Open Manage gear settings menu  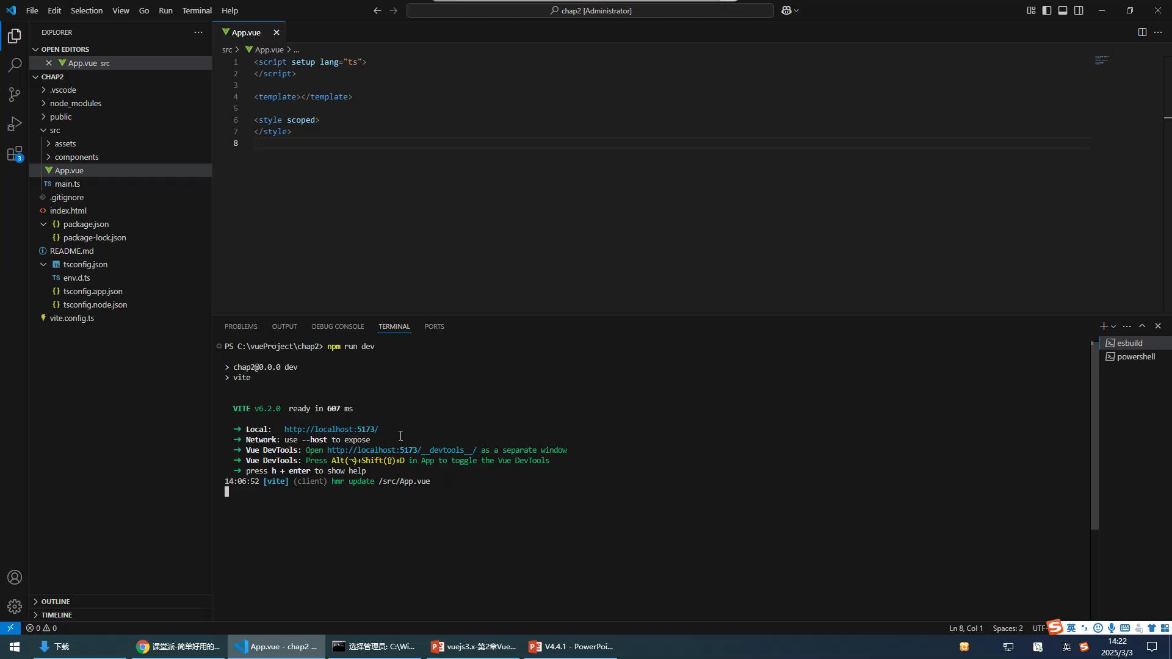tap(15, 607)
